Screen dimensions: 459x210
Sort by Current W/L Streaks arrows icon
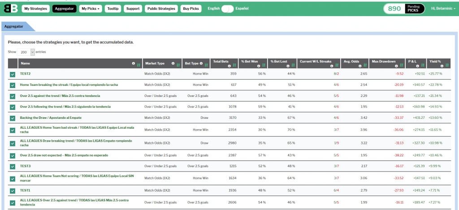coord(337,65)
